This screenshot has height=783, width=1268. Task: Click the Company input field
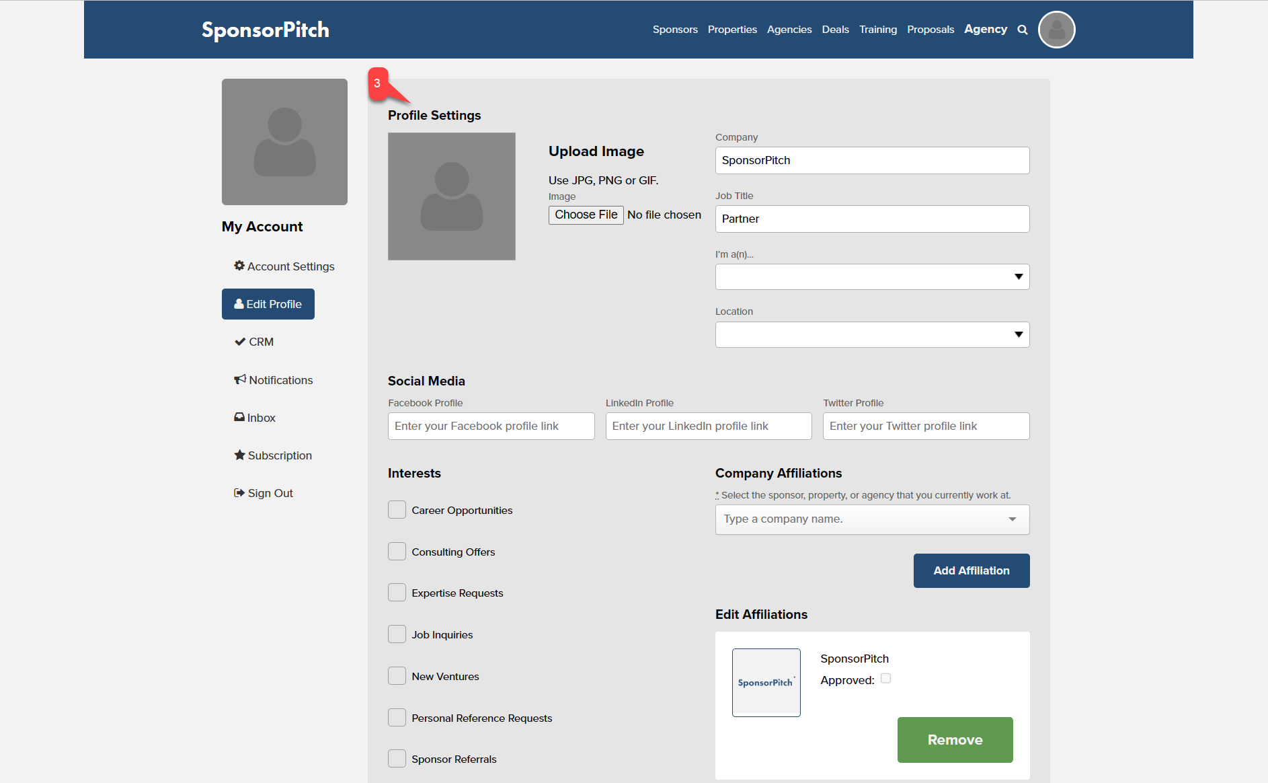pyautogui.click(x=872, y=160)
